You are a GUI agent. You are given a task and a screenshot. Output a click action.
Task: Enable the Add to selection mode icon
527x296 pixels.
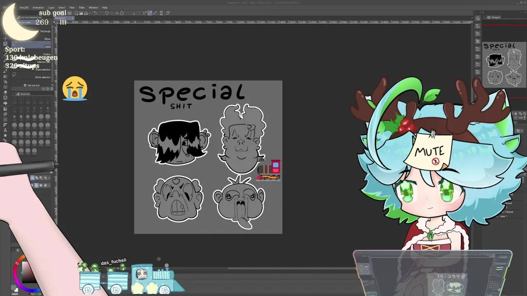(x=37, y=178)
